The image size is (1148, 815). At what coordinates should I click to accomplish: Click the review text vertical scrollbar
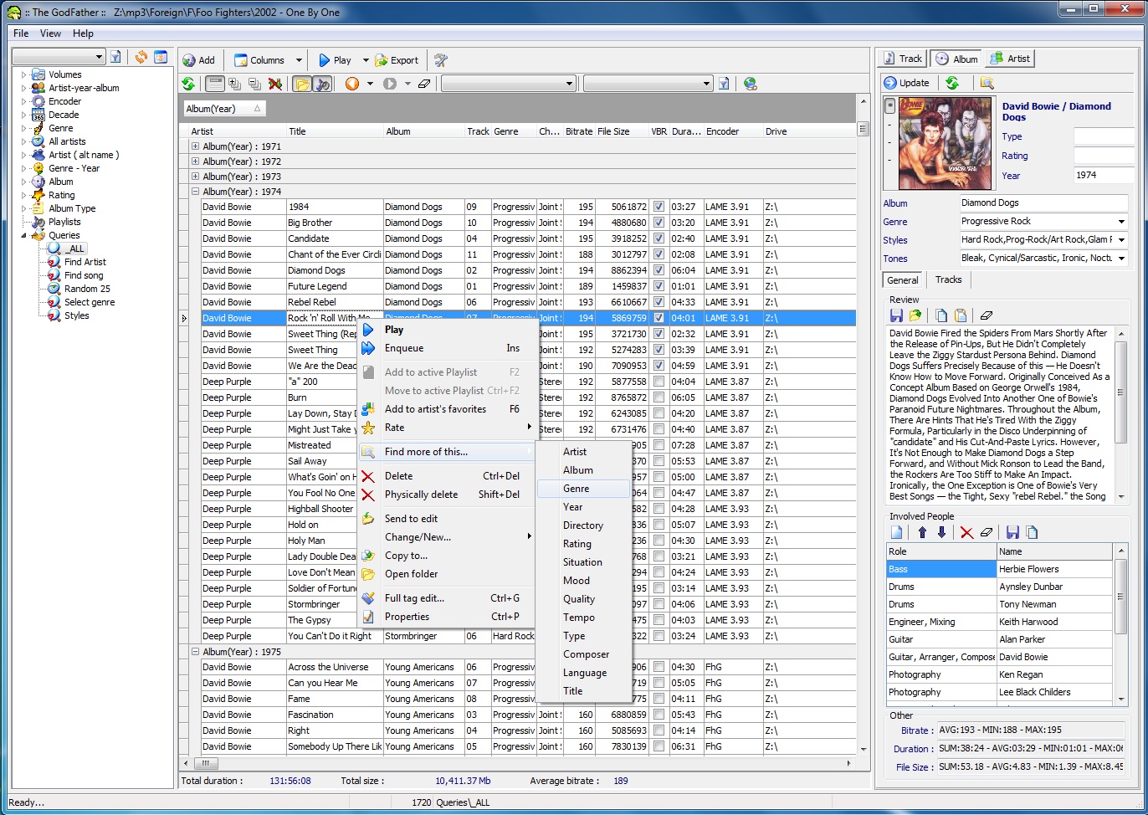coord(1121,414)
